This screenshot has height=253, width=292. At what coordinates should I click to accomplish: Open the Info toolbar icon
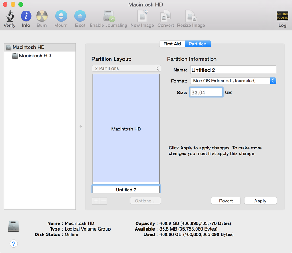[x=26, y=16]
